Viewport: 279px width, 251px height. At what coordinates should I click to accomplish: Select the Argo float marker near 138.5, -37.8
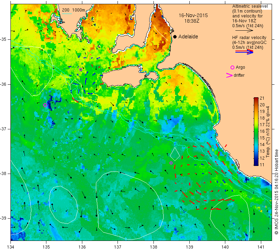(x=171, y=163)
